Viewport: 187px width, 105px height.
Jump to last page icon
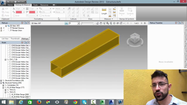[x=145, y=23]
